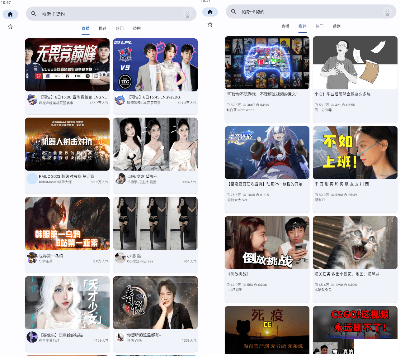Focus the 帕斯卡契约 search field in right window

click(311, 12)
